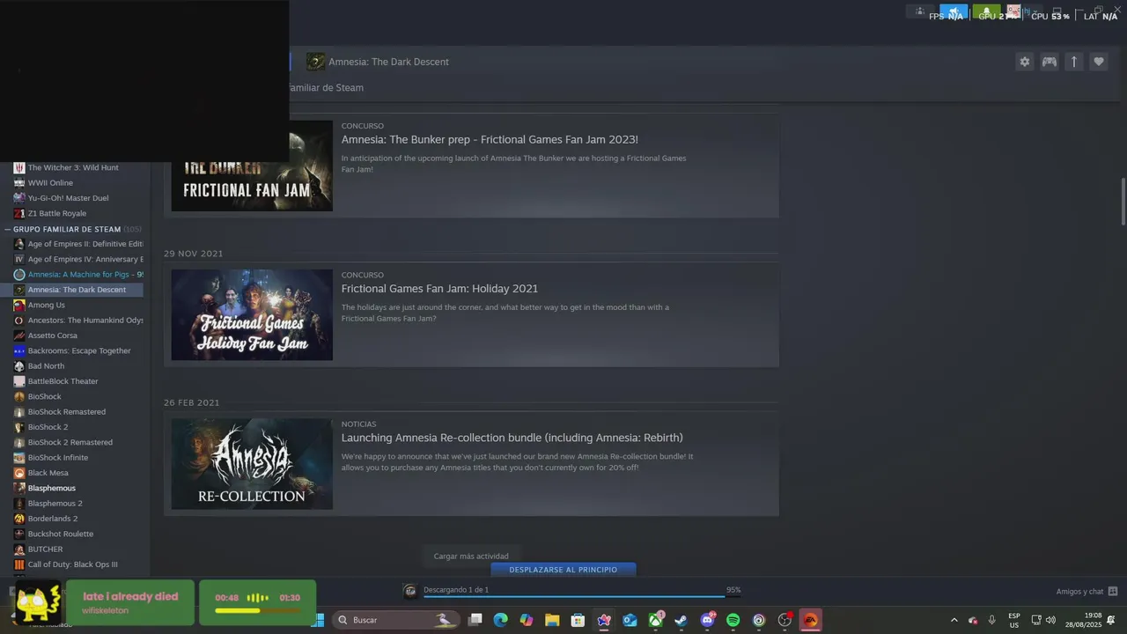1127x634 pixels.
Task: Select Amnesia: A Machine for Pigs entry
Action: point(78,275)
